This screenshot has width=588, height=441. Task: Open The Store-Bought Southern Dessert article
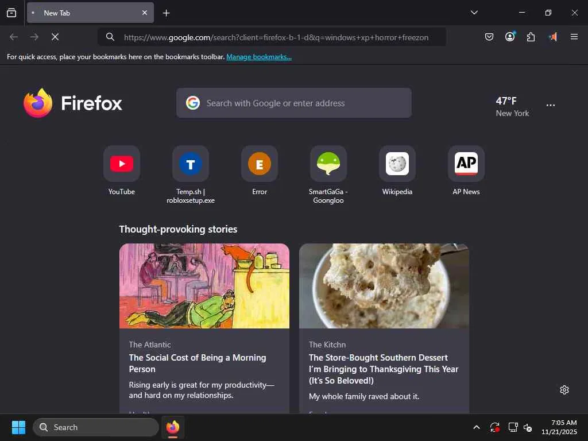(x=383, y=369)
